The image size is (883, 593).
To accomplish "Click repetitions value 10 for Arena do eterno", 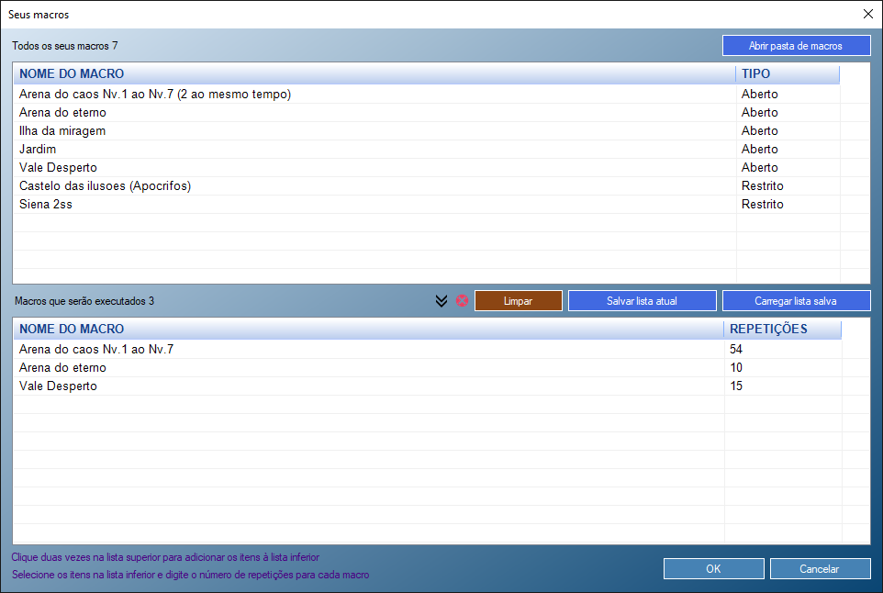I will coord(736,368).
